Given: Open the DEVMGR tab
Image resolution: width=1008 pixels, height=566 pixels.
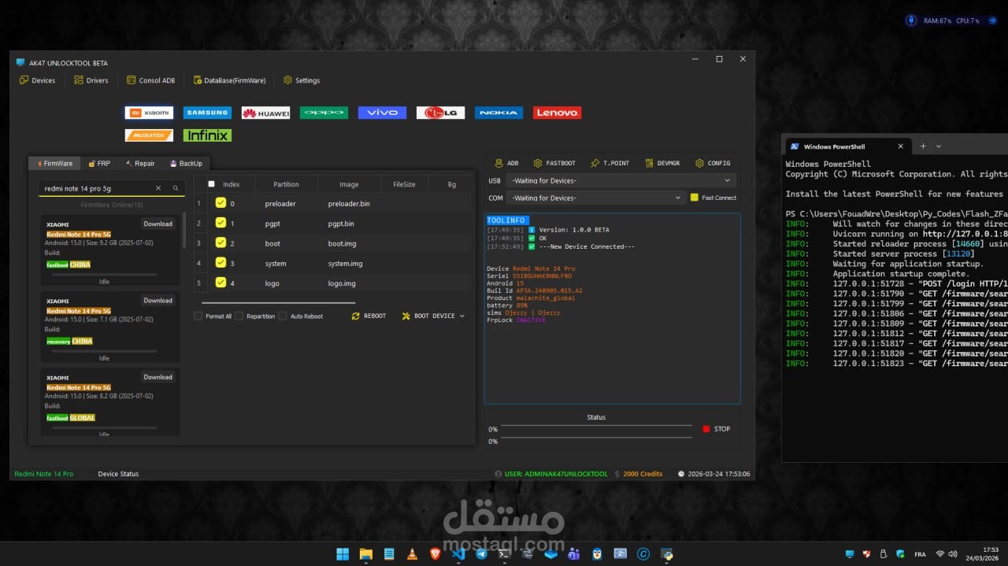Looking at the screenshot, I should click(x=662, y=163).
